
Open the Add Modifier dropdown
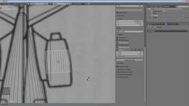[x=168, y=31]
